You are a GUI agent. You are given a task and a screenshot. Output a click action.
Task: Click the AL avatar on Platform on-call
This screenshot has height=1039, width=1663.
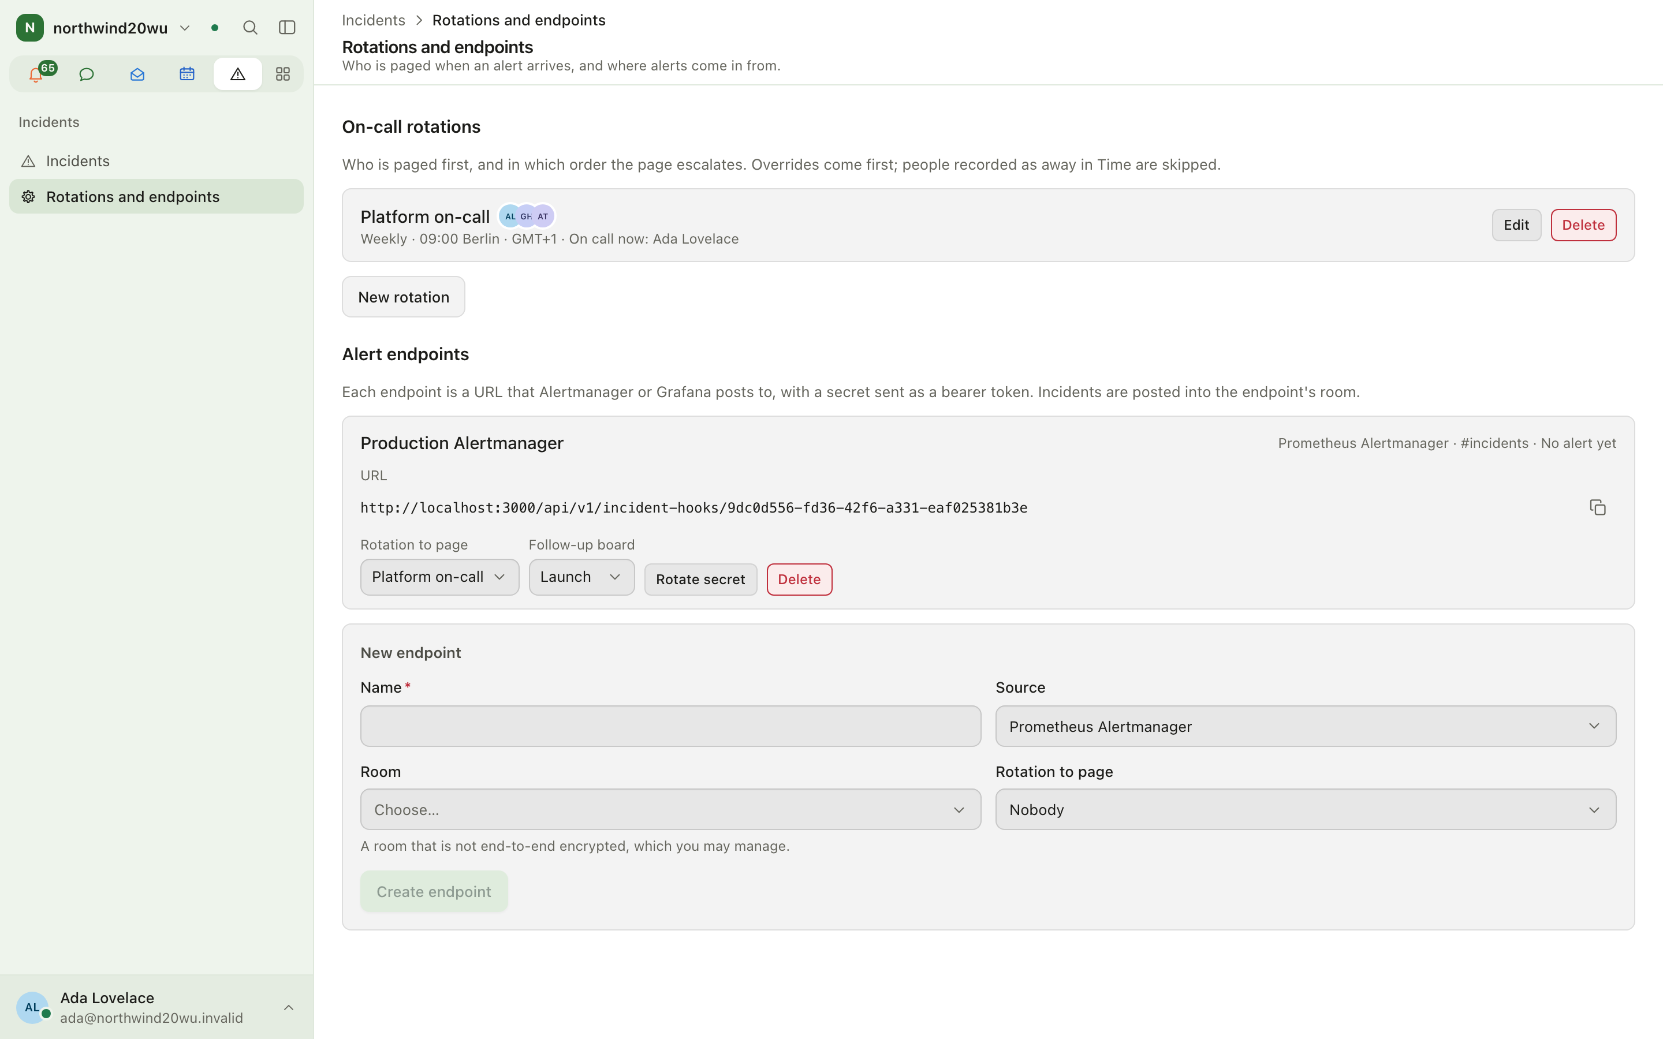click(509, 216)
